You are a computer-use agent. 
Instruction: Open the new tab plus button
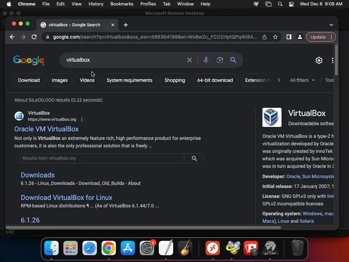tap(126, 25)
